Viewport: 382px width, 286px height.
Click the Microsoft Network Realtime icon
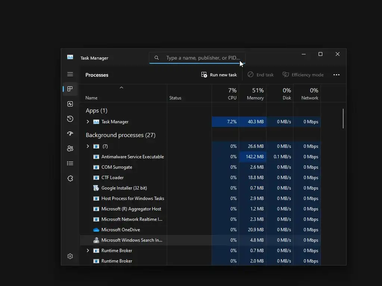tap(96, 219)
